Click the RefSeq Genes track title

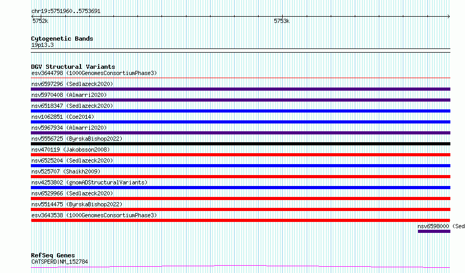tap(53, 255)
